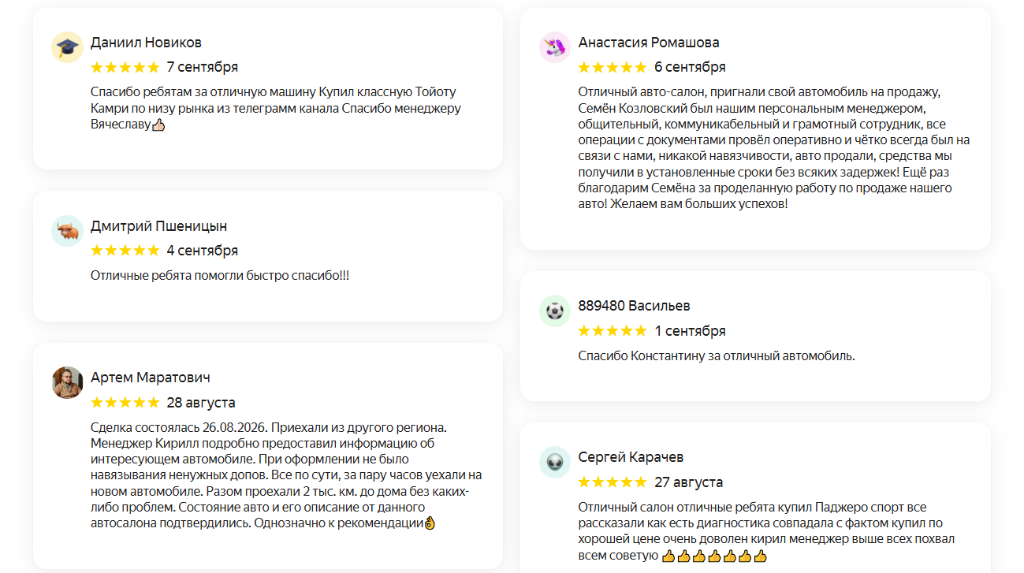This screenshot has height=573, width=1024.
Task: Click the five stars under Сергей Карачев
Action: click(613, 482)
